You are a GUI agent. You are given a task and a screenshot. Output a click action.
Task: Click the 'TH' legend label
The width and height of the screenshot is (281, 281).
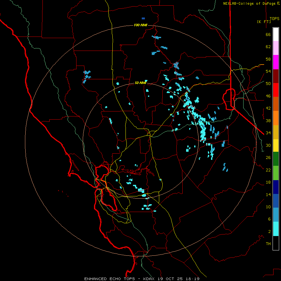pyautogui.click(x=268, y=244)
